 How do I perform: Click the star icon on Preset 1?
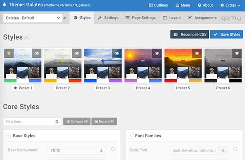click(x=9, y=53)
